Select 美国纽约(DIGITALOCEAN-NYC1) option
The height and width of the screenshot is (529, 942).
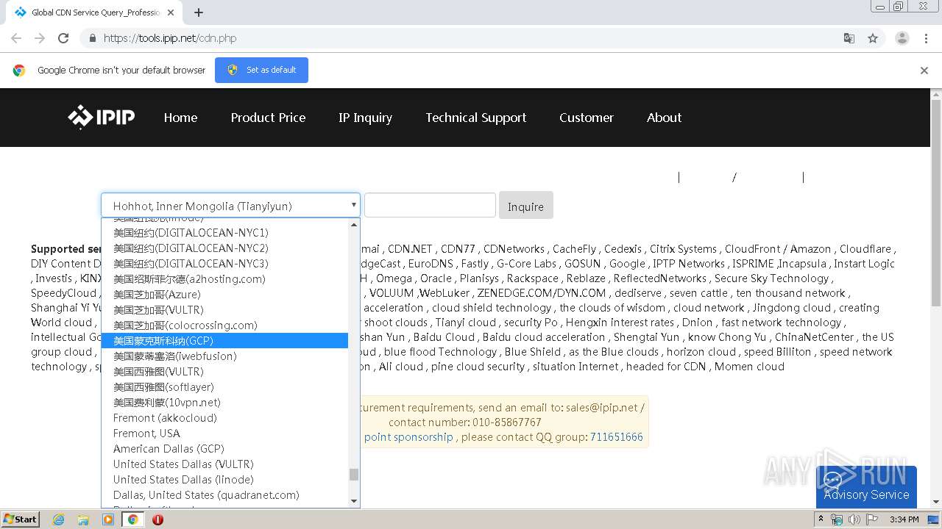pos(224,233)
